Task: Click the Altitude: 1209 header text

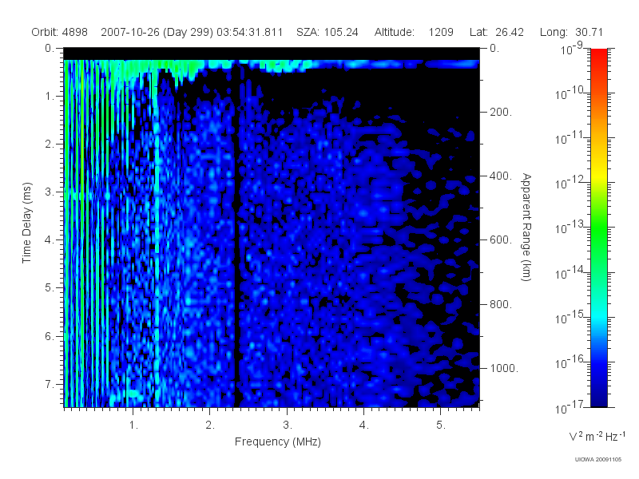Action: pyautogui.click(x=414, y=32)
